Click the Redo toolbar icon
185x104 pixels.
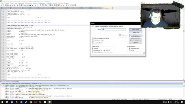click(27, 5)
